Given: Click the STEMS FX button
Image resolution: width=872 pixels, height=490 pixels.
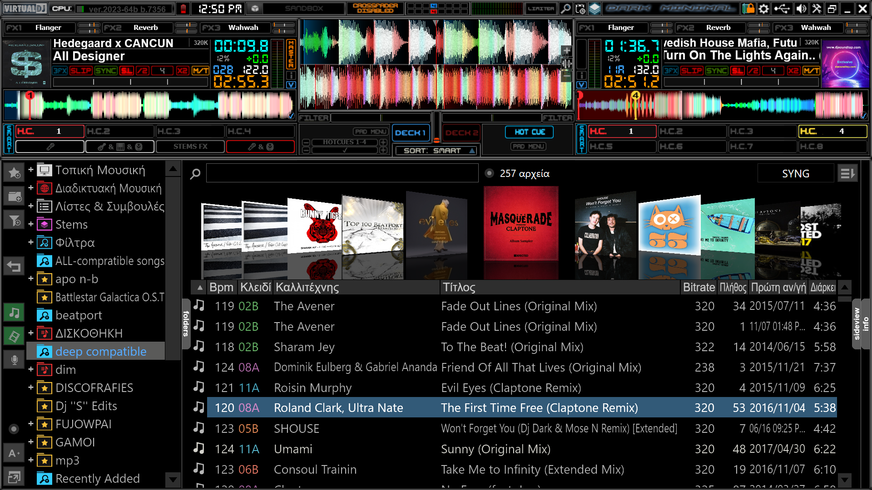Looking at the screenshot, I should [190, 147].
